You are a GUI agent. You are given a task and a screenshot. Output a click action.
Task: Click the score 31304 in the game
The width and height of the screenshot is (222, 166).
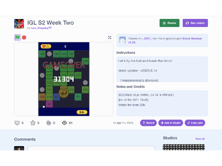click(x=64, y=79)
